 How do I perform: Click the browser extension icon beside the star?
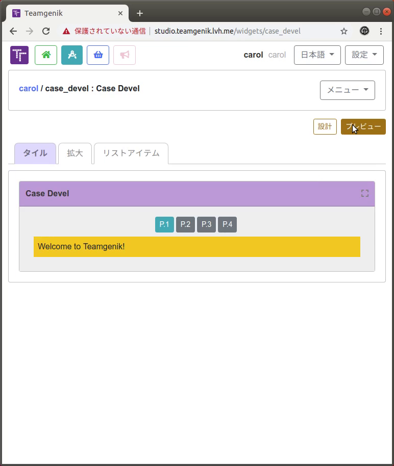pos(364,31)
